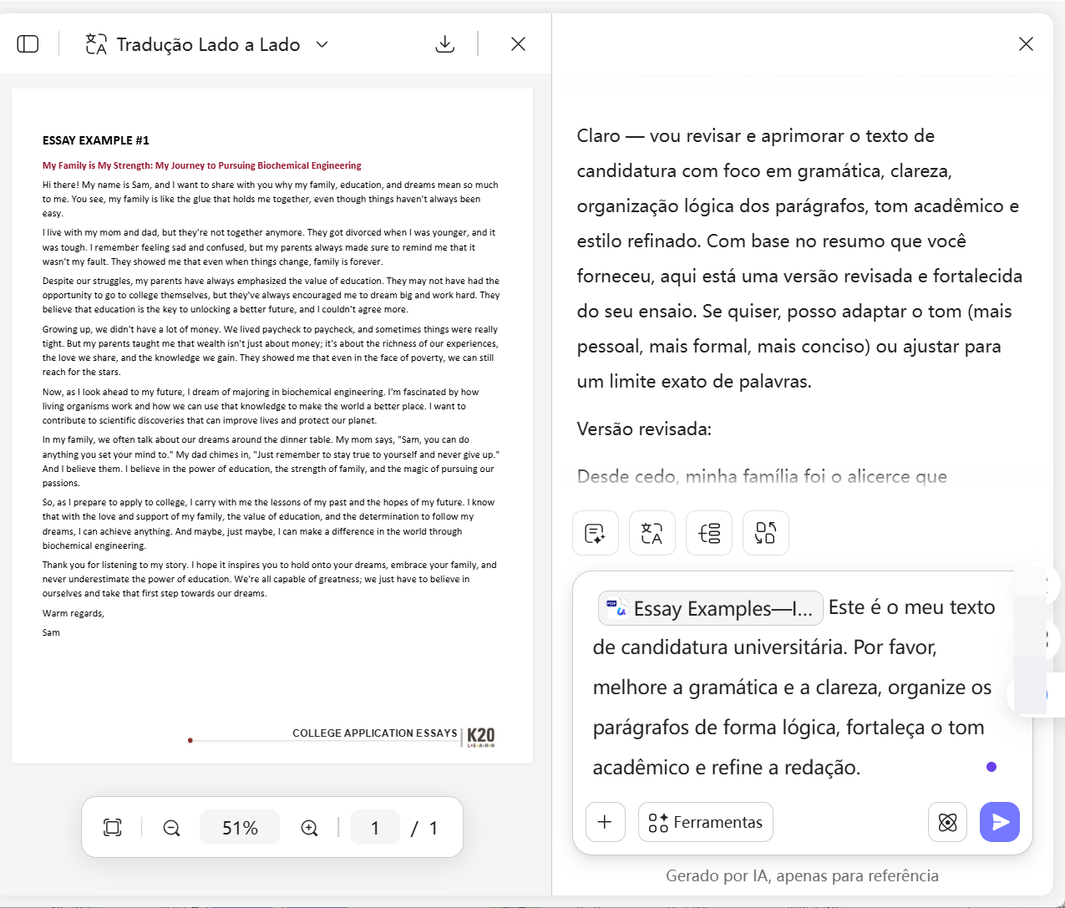Image resolution: width=1065 pixels, height=908 pixels.
Task: Click the outline structure icon
Action: tap(709, 533)
